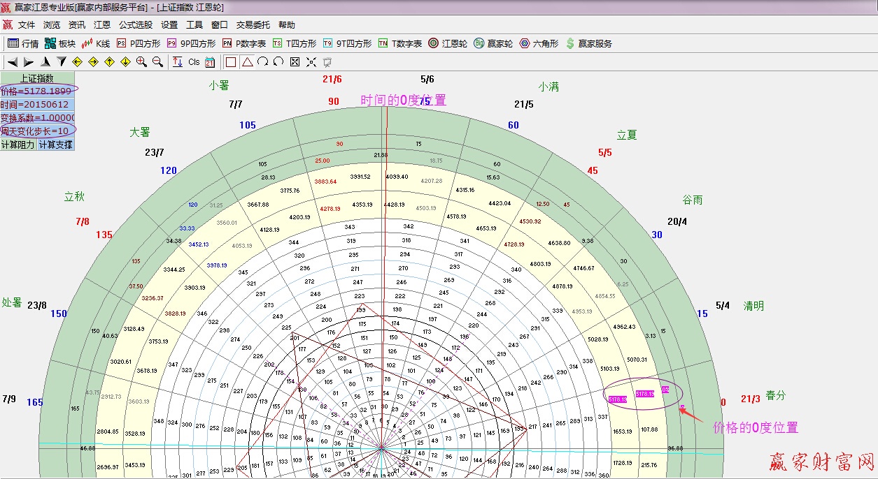Open the K线 candlestick chart view
Viewport: 878px width, 479px height.
tap(96, 43)
